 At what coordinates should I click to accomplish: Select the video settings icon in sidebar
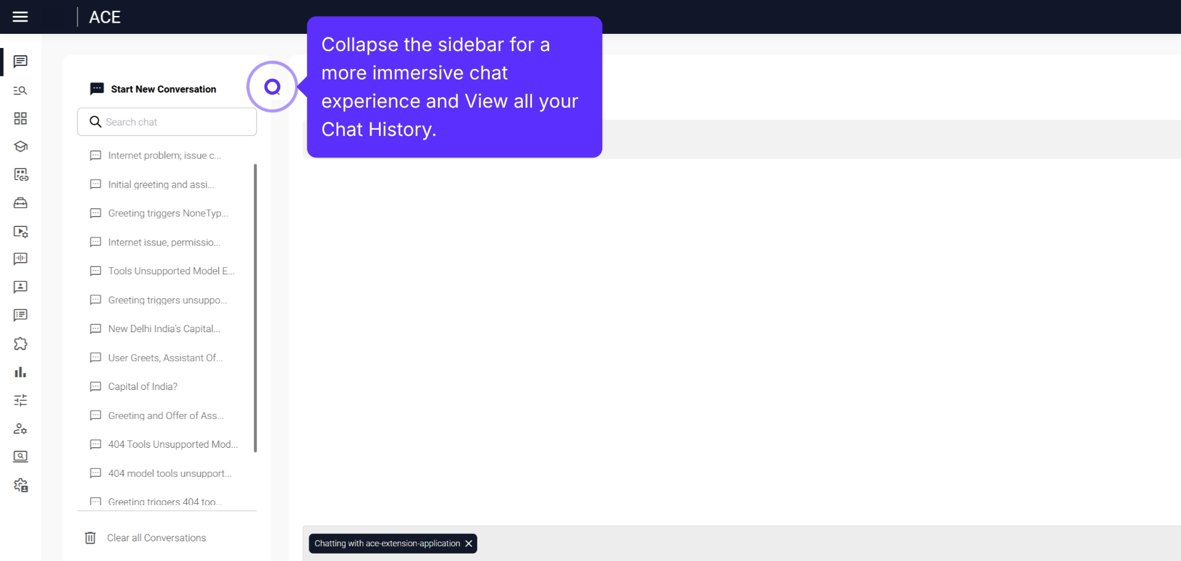click(x=20, y=231)
